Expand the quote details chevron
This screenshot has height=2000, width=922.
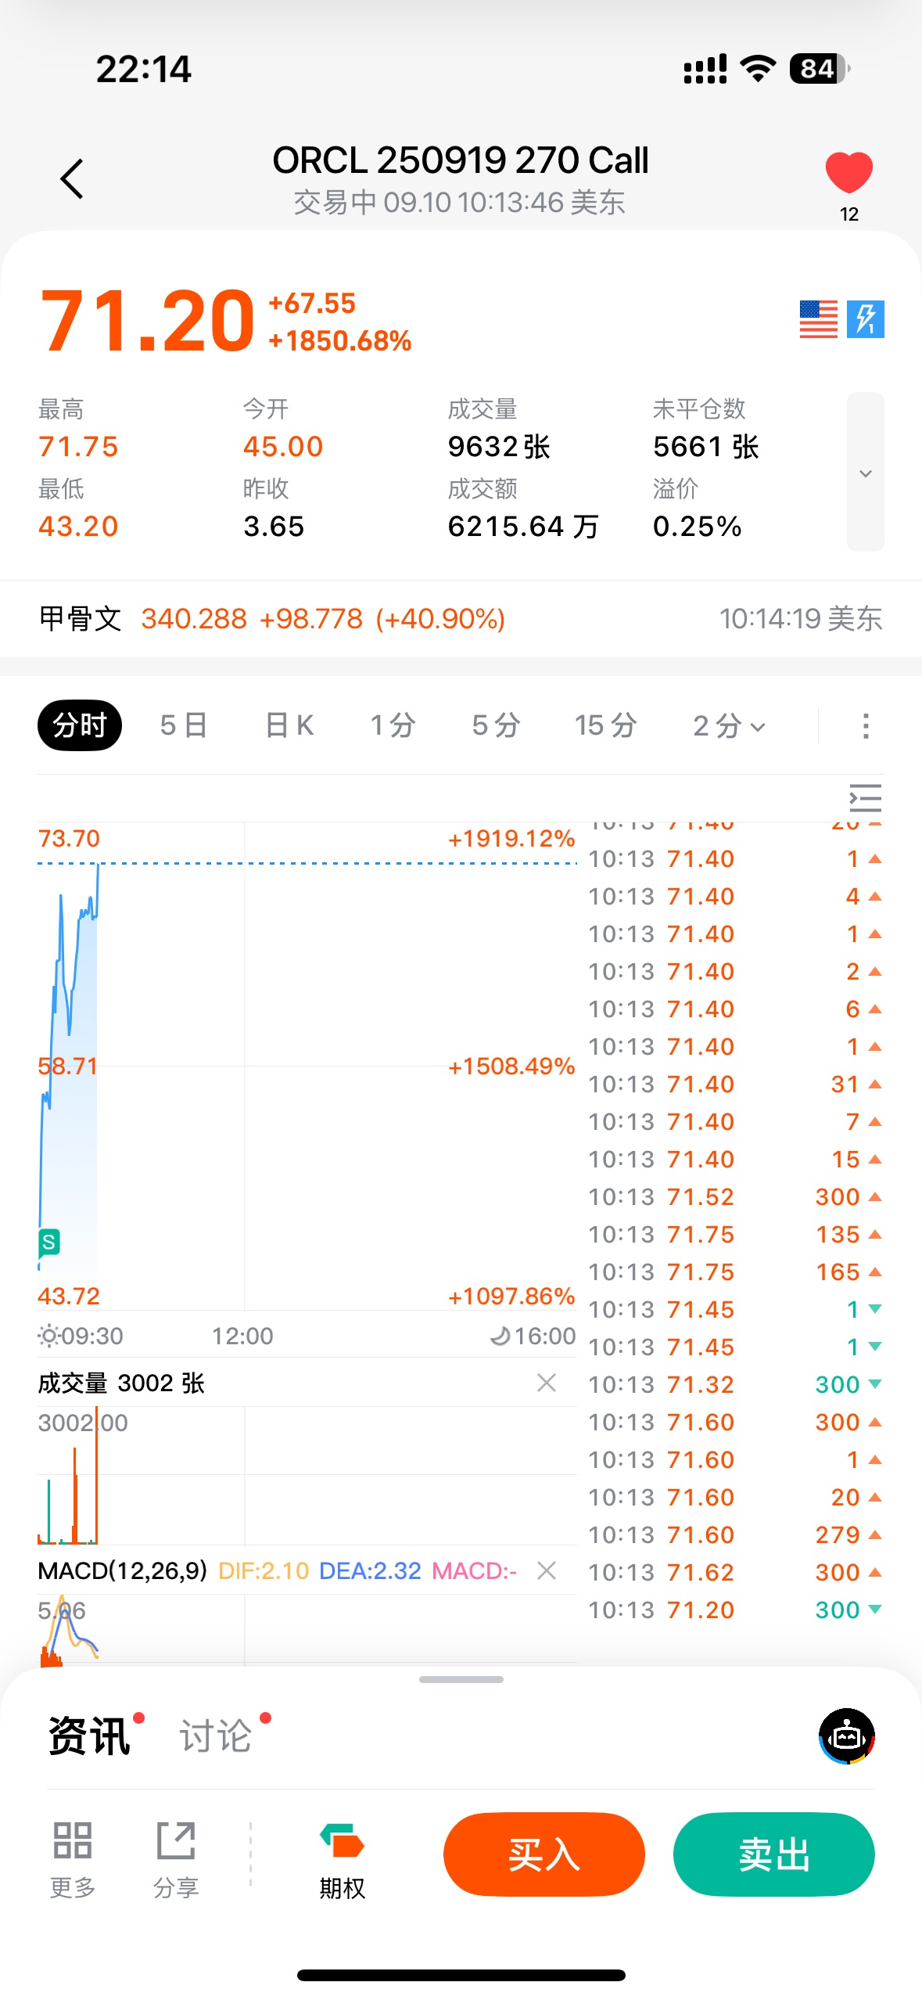coord(865,473)
